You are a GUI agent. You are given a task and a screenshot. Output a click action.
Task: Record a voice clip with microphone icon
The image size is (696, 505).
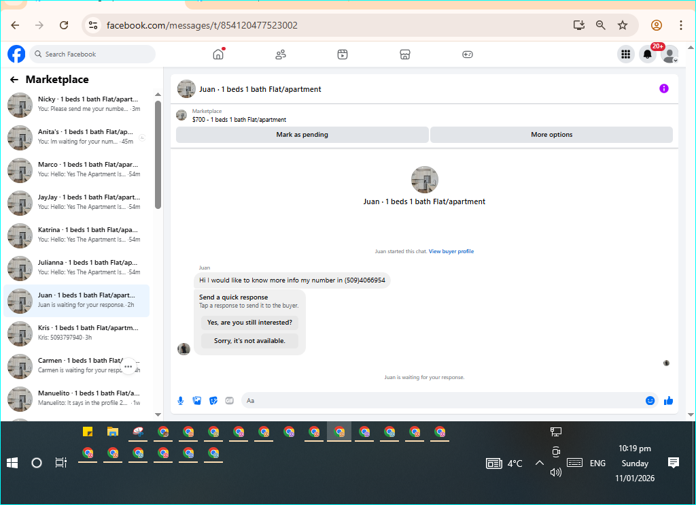click(181, 401)
